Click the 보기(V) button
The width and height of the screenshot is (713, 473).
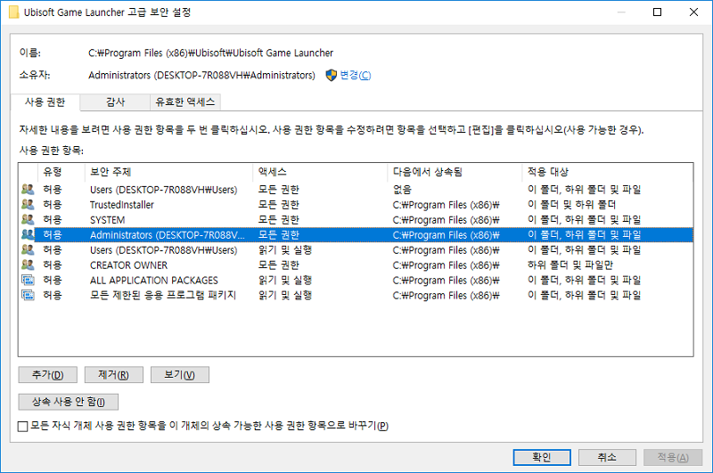tap(180, 375)
